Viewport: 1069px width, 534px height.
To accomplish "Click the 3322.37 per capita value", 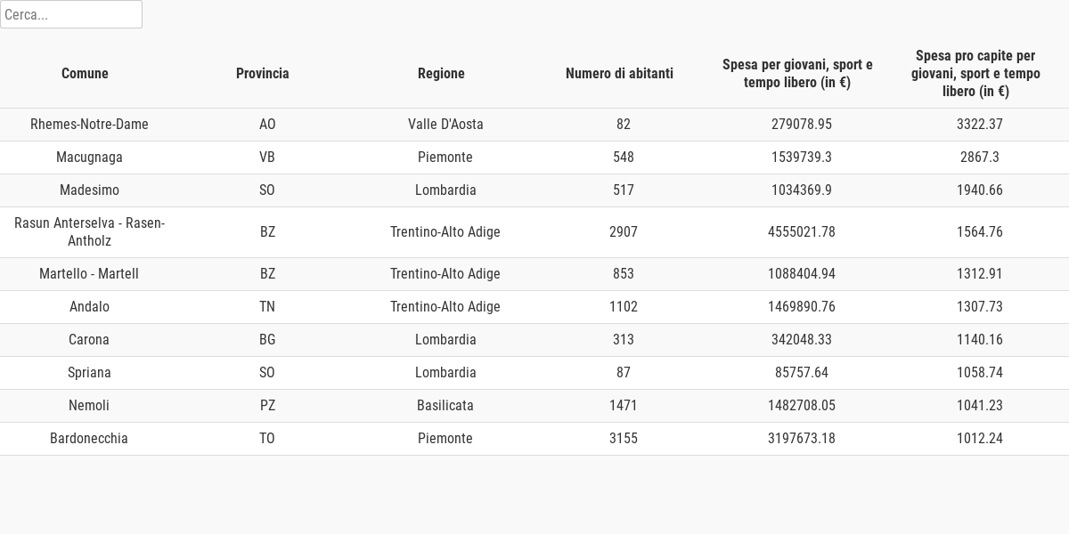I will click(980, 125).
